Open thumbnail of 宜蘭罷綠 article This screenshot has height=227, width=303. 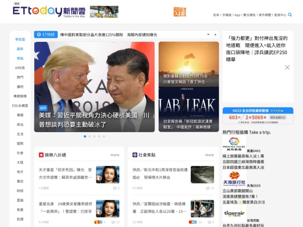click(x=203, y=209)
